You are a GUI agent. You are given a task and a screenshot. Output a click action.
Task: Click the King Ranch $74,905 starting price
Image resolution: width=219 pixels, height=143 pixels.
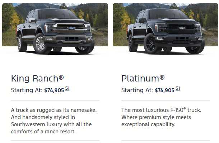(54, 90)
